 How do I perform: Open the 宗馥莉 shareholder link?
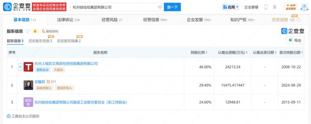point(40,82)
